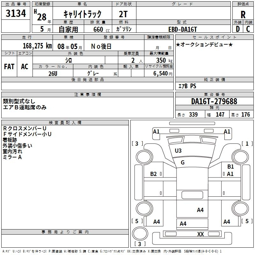This screenshot has height=255, width=255.
Task: Click the registration number No後日
Action: (101, 47)
